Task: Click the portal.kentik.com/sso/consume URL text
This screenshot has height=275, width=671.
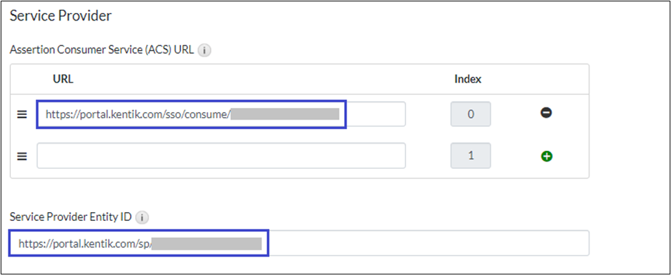Action: tap(137, 114)
